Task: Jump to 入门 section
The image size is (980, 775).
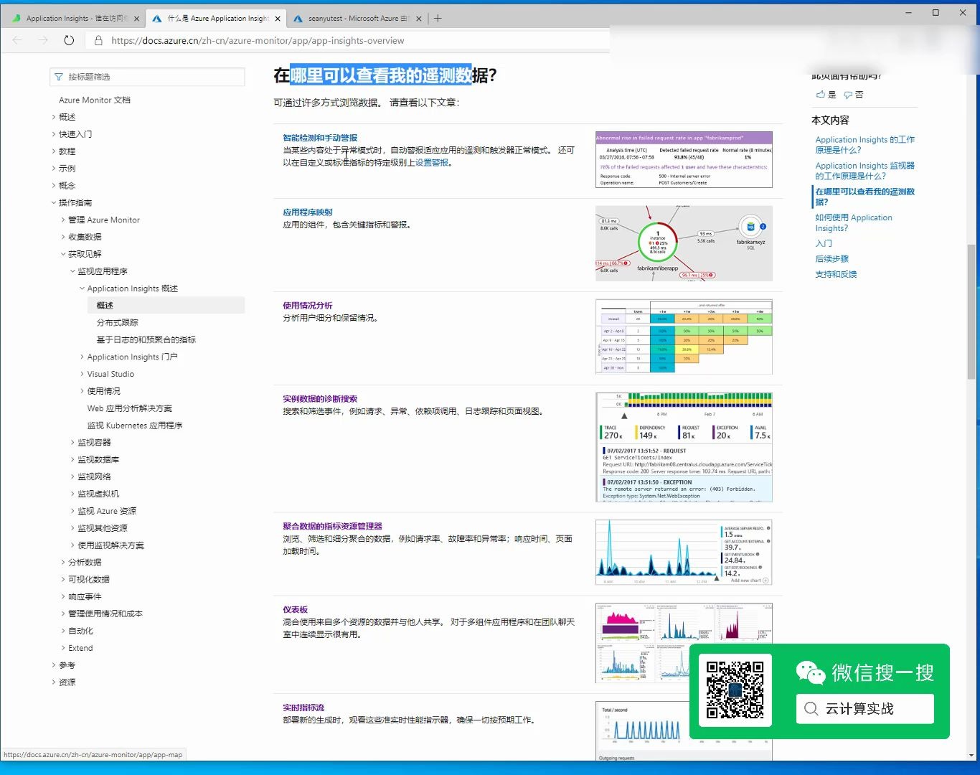Action: (x=824, y=243)
